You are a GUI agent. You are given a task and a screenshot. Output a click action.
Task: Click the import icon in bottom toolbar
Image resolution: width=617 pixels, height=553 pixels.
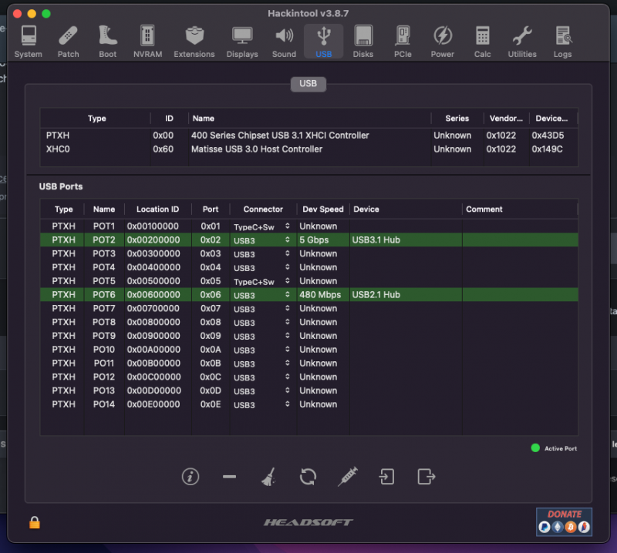click(x=386, y=477)
